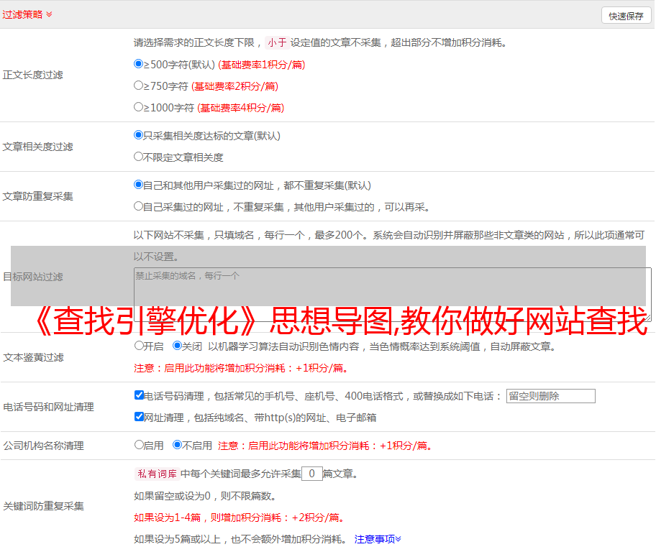Click the 留空则删除 replacement phone field
656x552 pixels.
[x=550, y=396]
